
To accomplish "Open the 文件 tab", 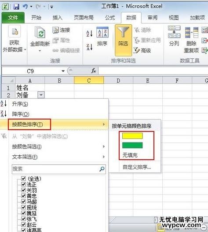I will pos(13,18).
